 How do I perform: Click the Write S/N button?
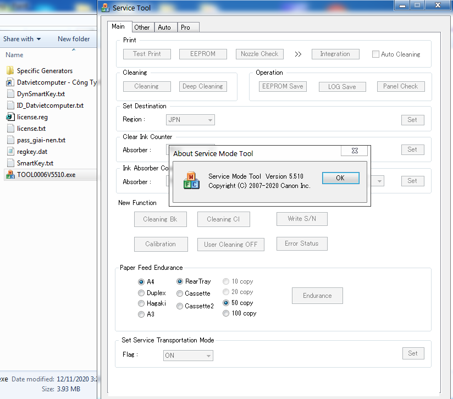(x=302, y=219)
